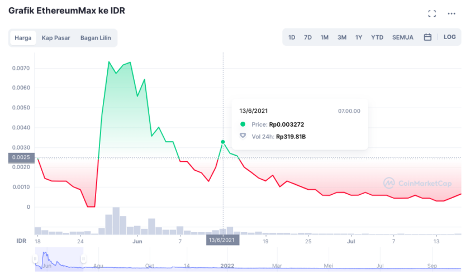Open the calendar date range picker
475x274 pixels.
click(x=427, y=37)
